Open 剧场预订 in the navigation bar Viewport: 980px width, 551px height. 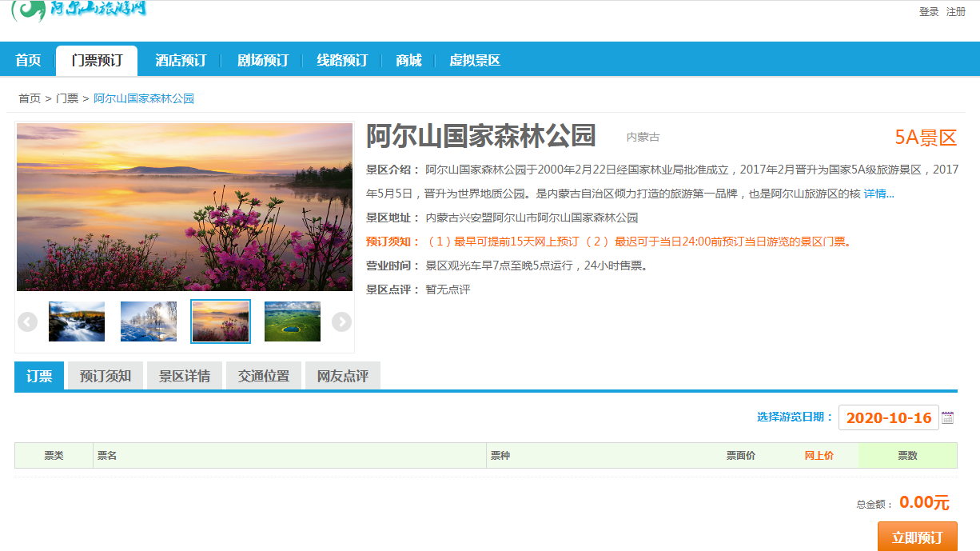[263, 60]
